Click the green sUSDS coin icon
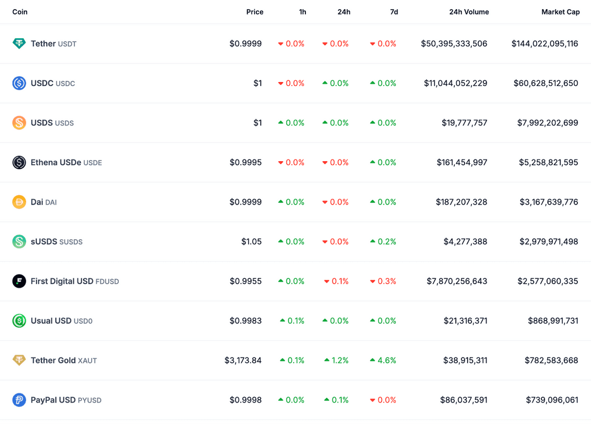Image resolution: width=591 pixels, height=424 pixels. [x=19, y=241]
